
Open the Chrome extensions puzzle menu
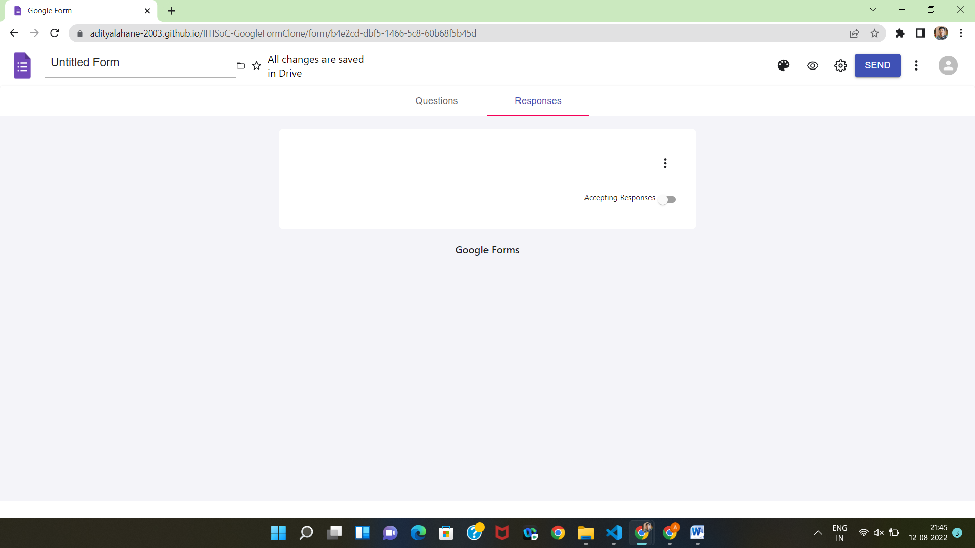click(900, 33)
